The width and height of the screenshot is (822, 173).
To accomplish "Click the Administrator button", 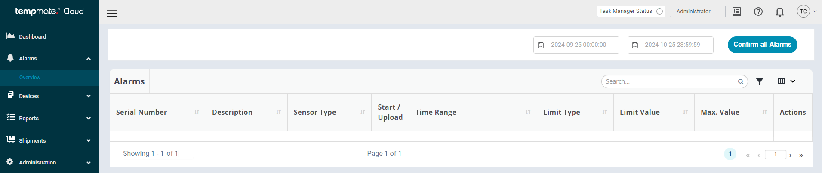I will coord(693,12).
